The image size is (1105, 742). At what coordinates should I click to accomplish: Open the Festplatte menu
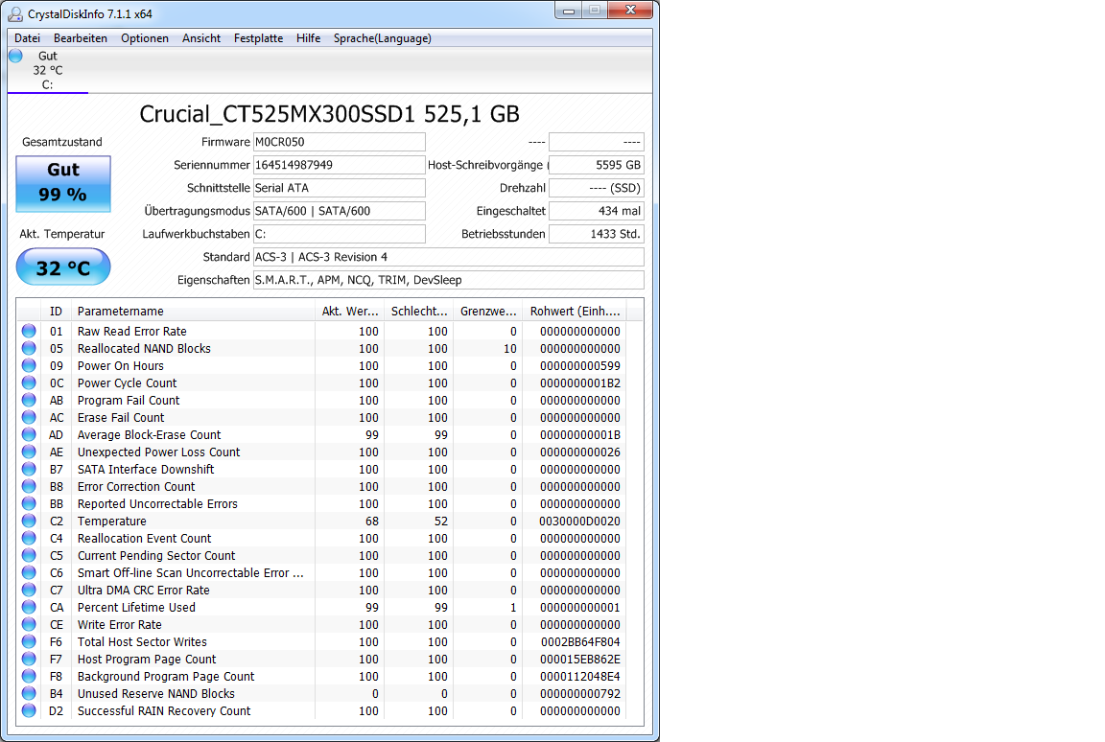(258, 38)
